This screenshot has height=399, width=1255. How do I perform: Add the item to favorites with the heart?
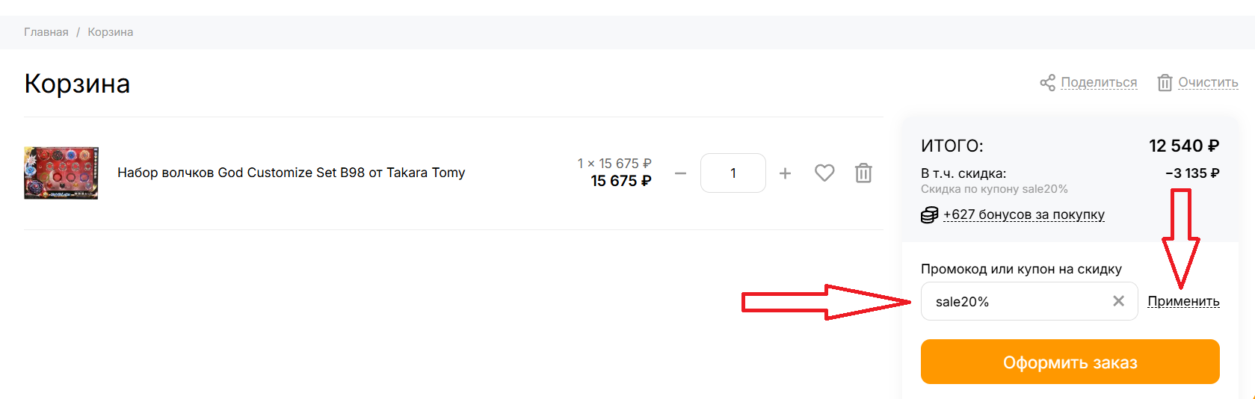coord(824,173)
